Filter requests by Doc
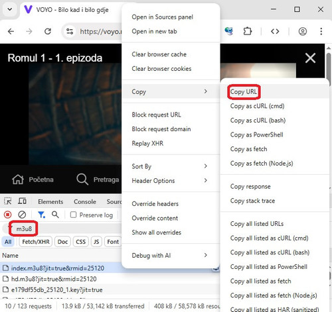Image resolution: width=332 pixels, height=312 pixels. click(x=62, y=242)
